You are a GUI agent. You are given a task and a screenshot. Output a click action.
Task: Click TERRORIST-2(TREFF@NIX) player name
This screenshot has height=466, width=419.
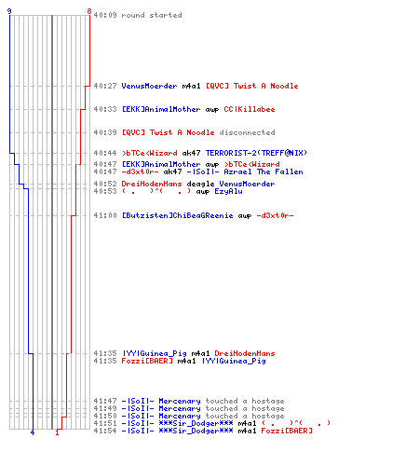pyautogui.click(x=256, y=153)
